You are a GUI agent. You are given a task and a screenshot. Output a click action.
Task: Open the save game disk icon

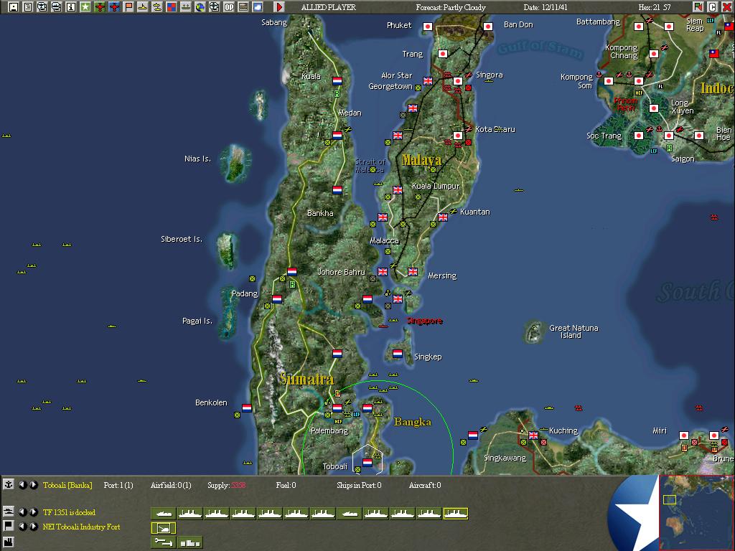[14, 6]
